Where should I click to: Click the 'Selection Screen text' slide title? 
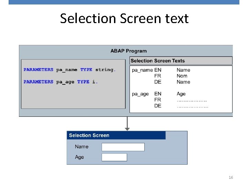coord(124,18)
